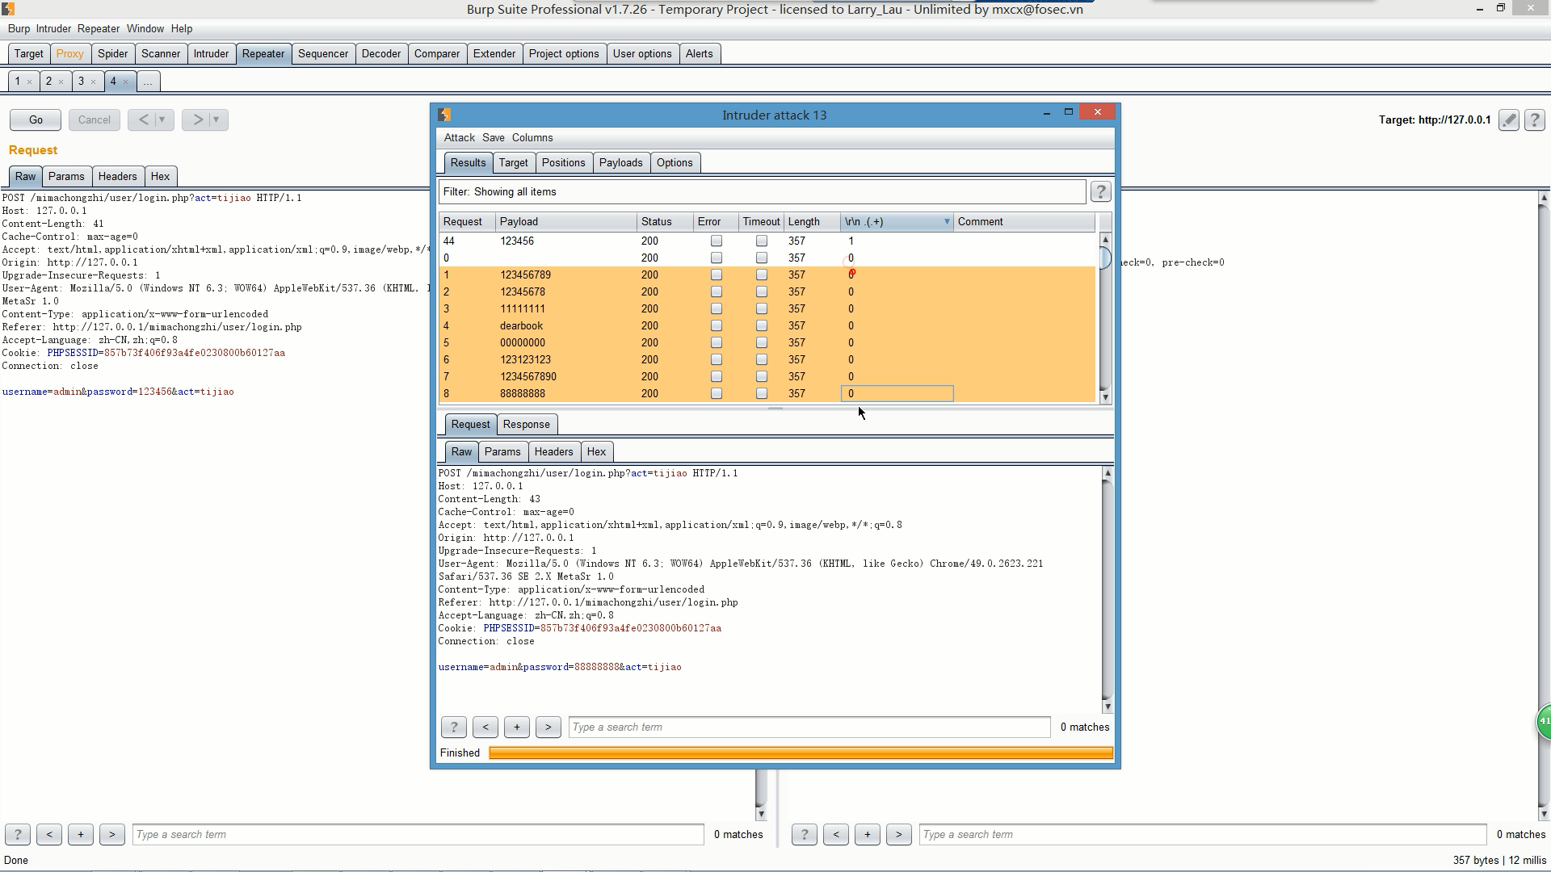The height and width of the screenshot is (872, 1551).
Task: Go to next match in Intruder search
Action: (548, 727)
